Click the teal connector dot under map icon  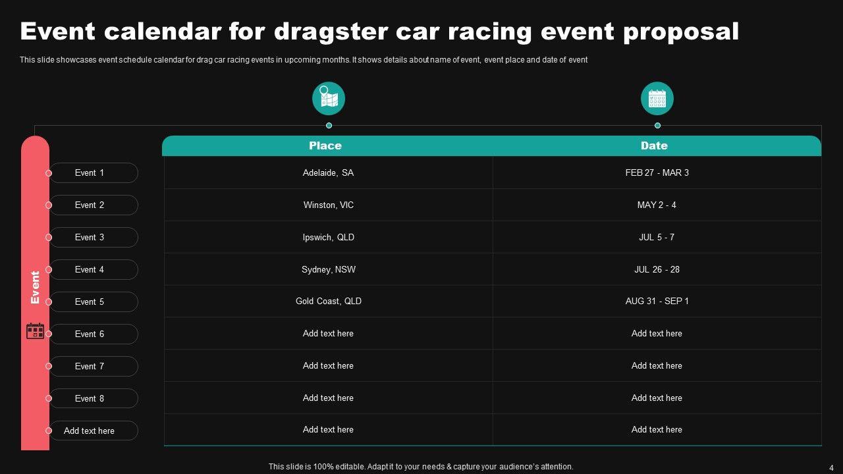point(329,126)
